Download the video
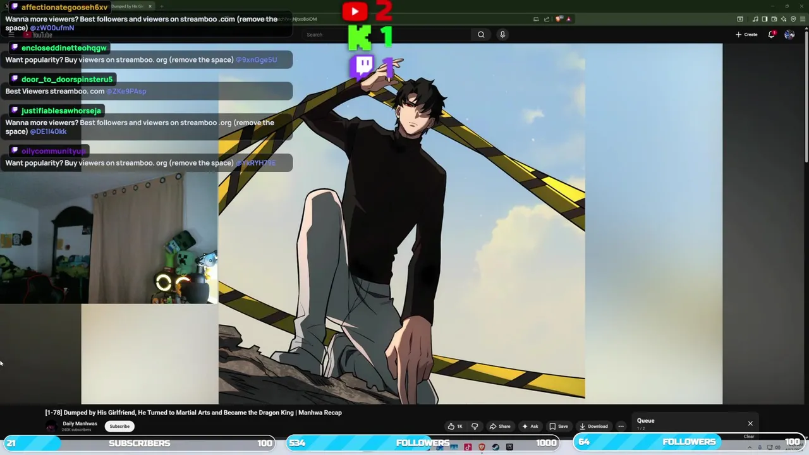This screenshot has width=809, height=455. pos(593,426)
